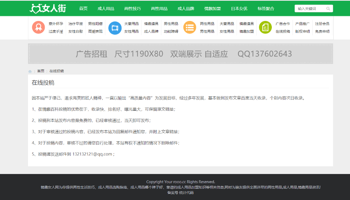Click the green document category icon
Viewport: 350px width, 200px height.
click(265, 28)
